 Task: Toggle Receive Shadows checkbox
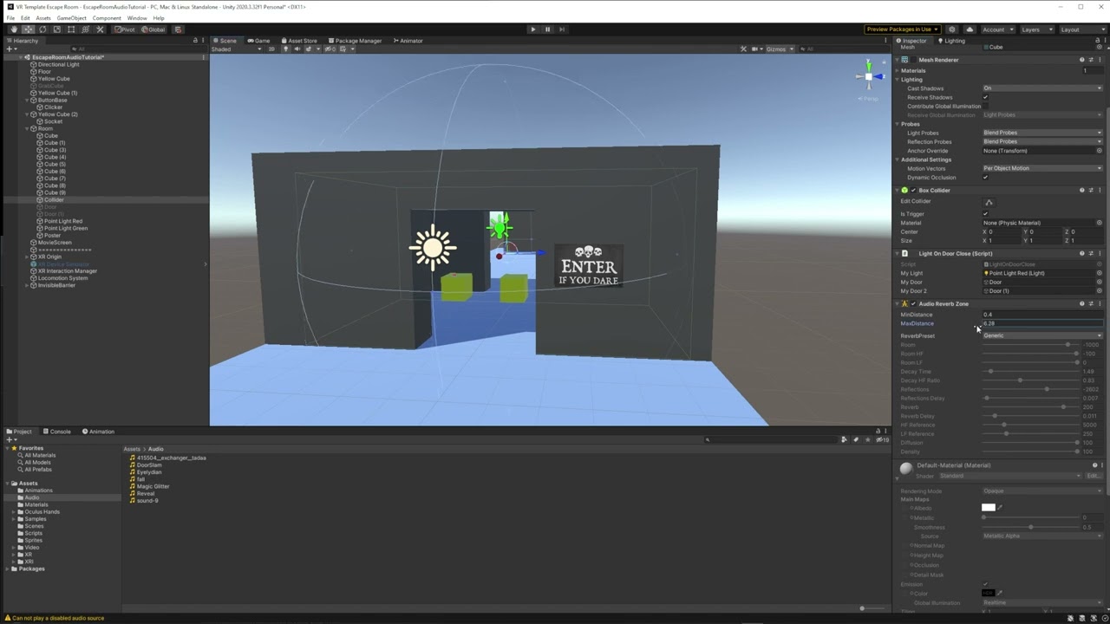985,97
